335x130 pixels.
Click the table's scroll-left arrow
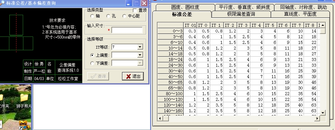[160, 118]
